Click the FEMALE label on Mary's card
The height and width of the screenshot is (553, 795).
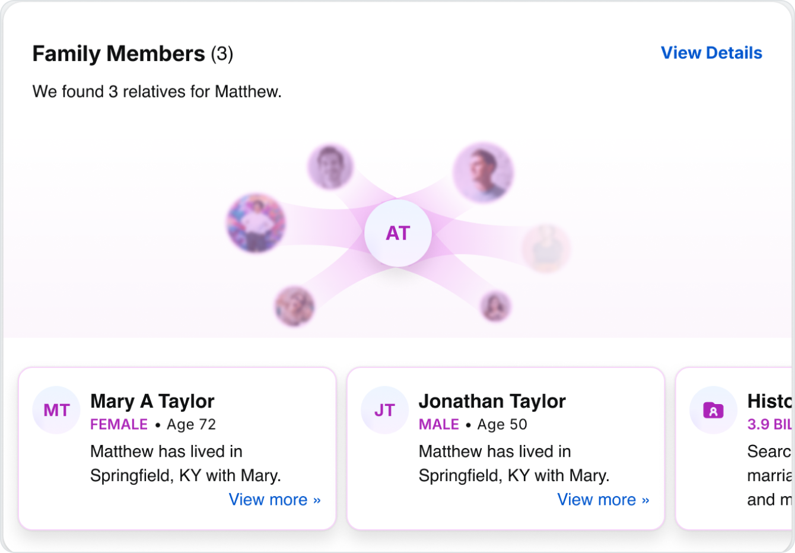119,425
